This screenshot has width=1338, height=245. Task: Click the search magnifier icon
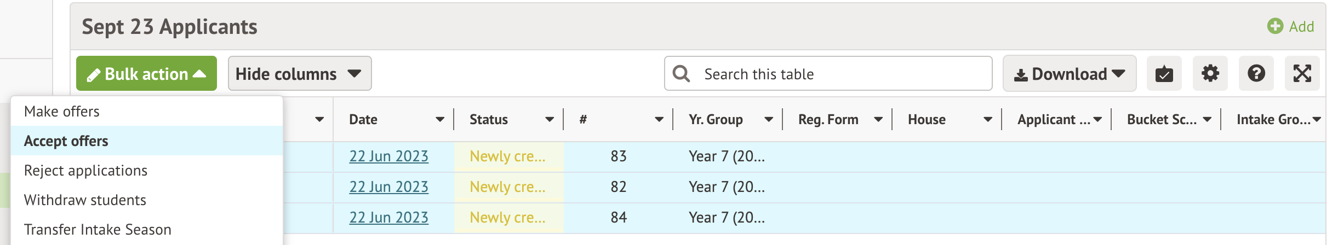click(681, 73)
